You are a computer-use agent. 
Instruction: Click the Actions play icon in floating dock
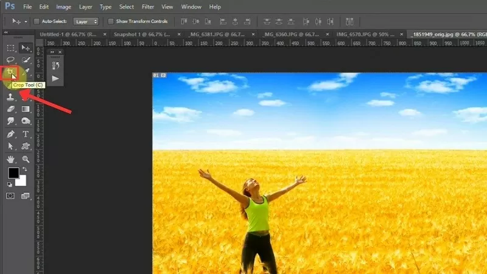55,79
